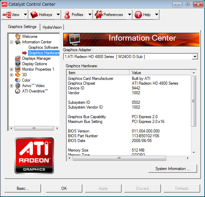
Task: Select the Memory Size row
Action: tap(129, 150)
